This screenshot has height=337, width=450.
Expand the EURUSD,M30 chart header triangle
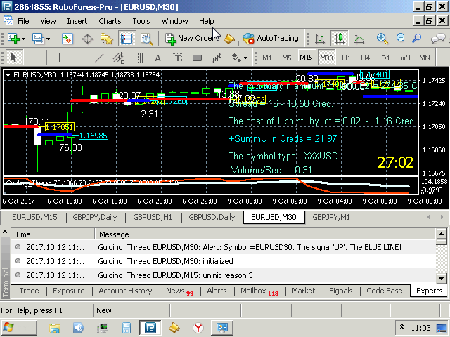pos(8,75)
